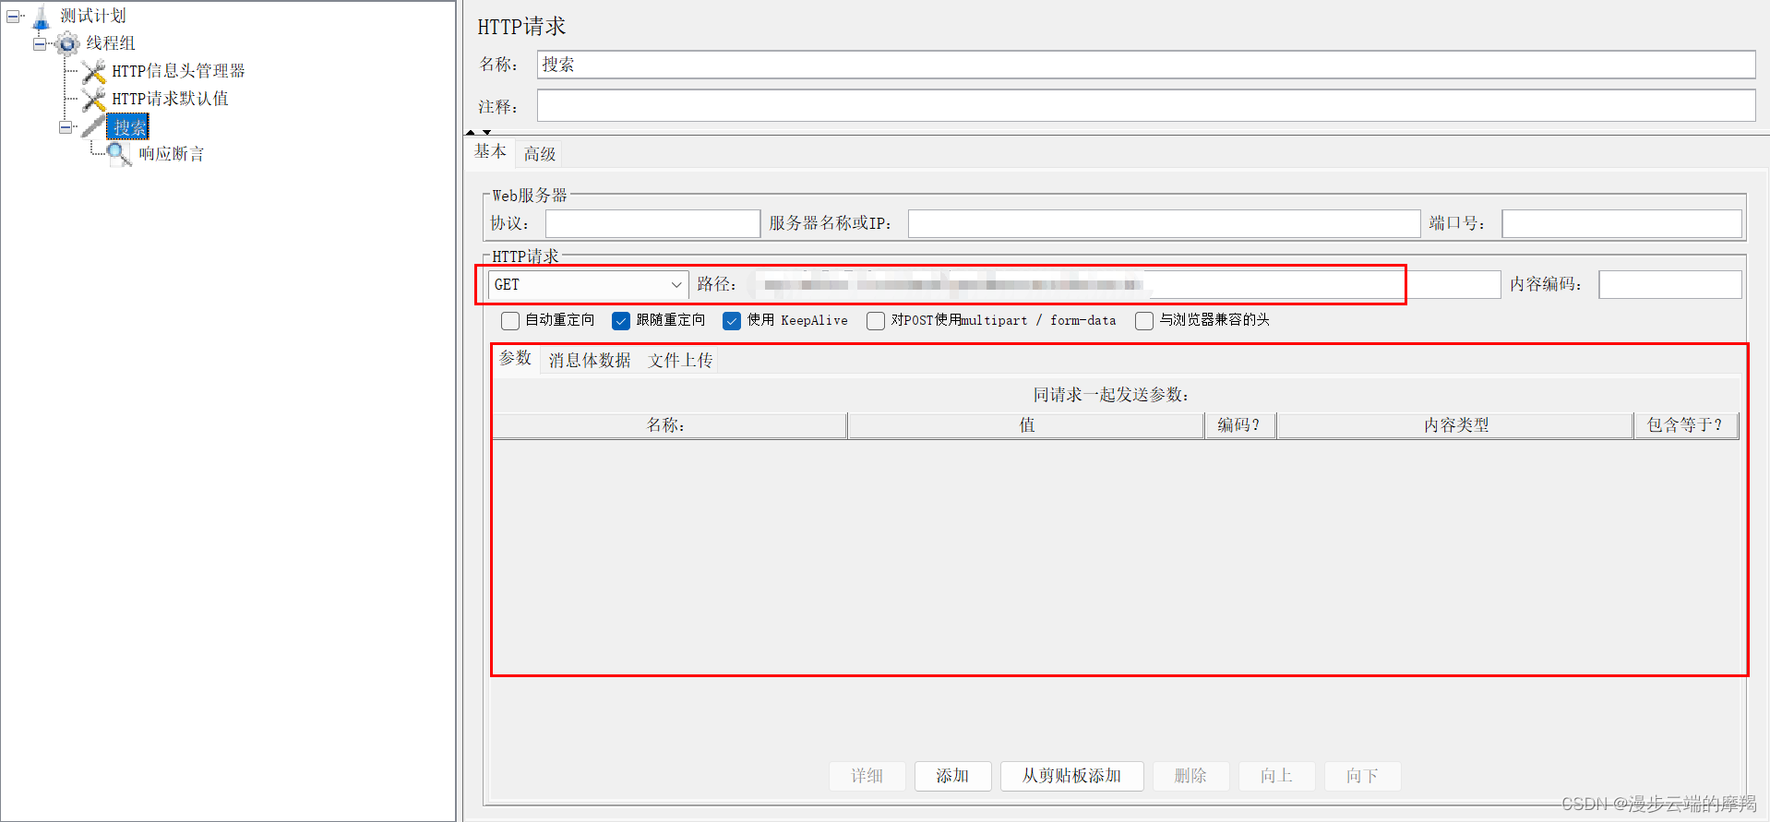
Task: Click the 注释 input field
Action: tap(1146, 106)
